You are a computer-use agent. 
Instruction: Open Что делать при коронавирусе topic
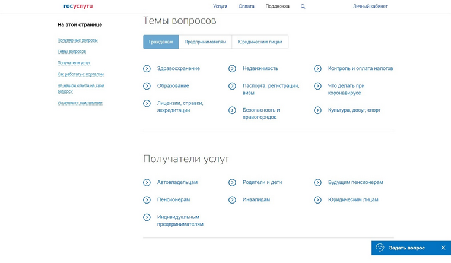347,89
